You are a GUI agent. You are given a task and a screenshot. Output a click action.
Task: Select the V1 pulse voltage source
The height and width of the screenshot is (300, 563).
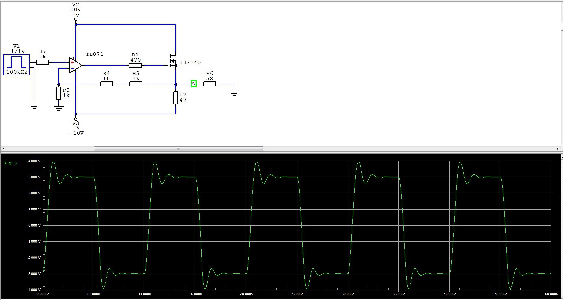17,65
